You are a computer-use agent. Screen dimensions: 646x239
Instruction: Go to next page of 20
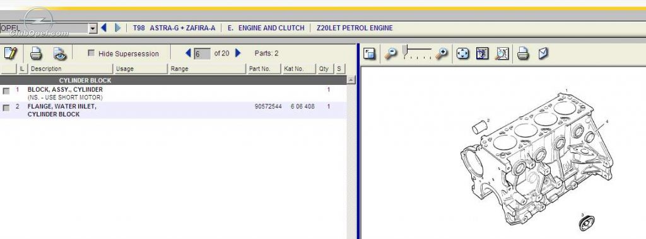pyautogui.click(x=238, y=53)
